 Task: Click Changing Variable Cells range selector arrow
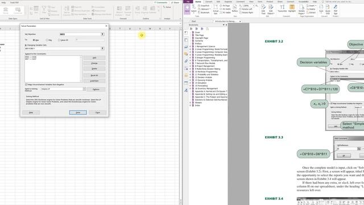(102, 48)
